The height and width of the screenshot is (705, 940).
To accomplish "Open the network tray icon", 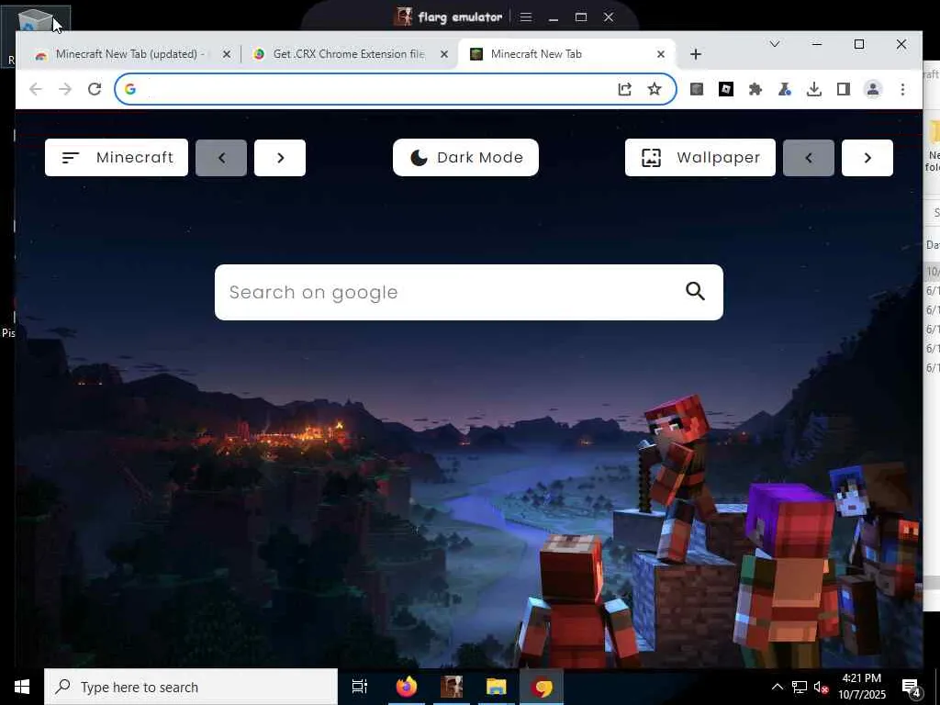I will tap(800, 687).
